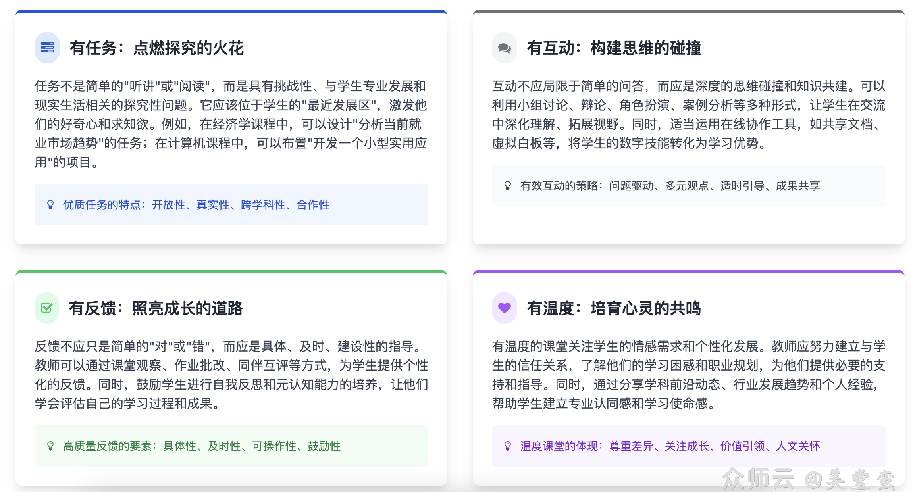The image size is (913, 492).
Task: Click the lightbulb icon in 有效互动的策略 box
Action: click(x=508, y=185)
